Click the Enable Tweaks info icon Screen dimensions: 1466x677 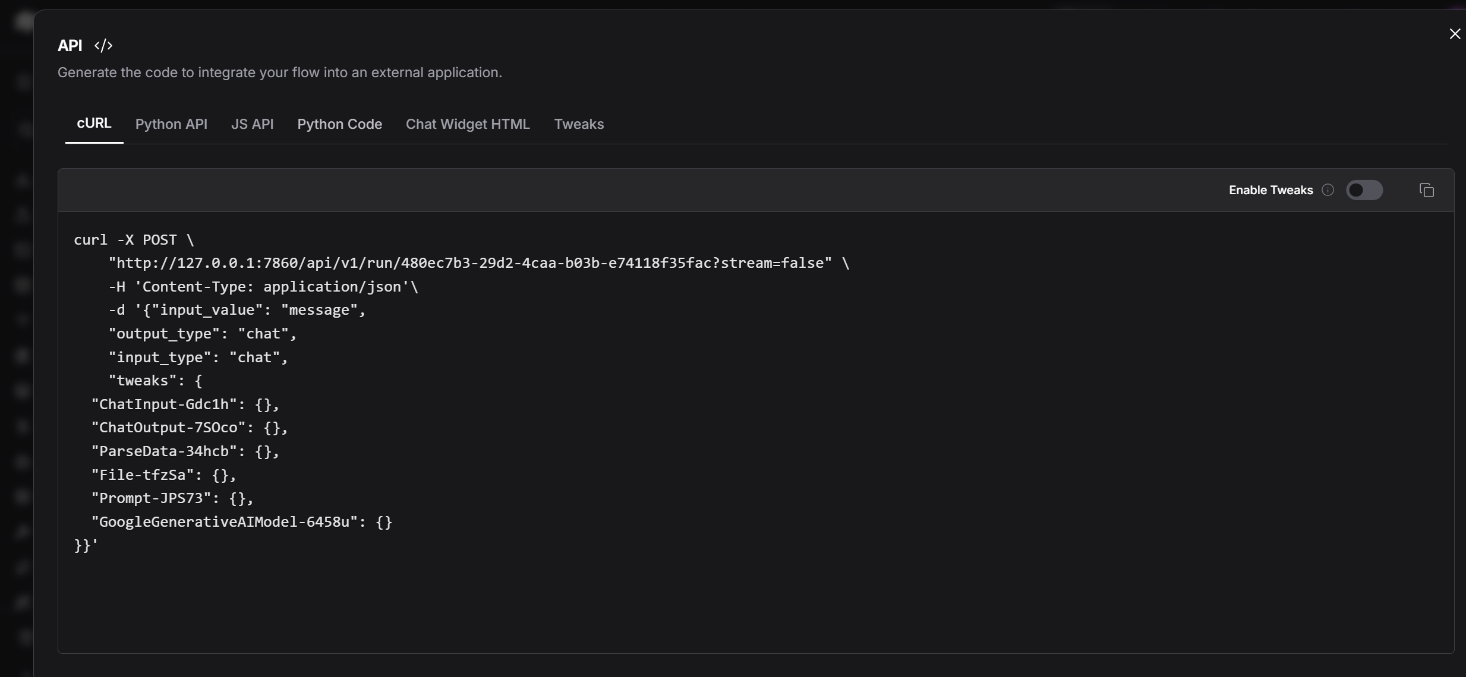1328,190
